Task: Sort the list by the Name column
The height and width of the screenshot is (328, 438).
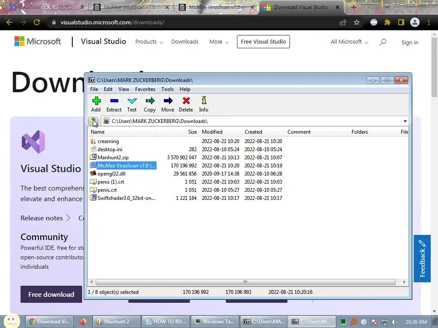Action: tap(122, 132)
